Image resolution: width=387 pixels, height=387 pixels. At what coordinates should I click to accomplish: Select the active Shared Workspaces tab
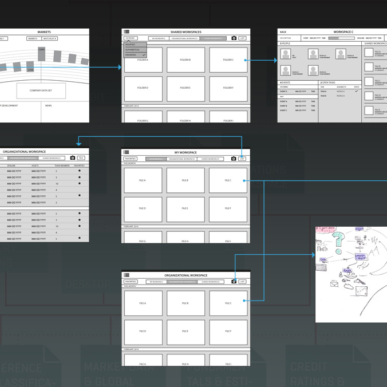tap(213, 38)
